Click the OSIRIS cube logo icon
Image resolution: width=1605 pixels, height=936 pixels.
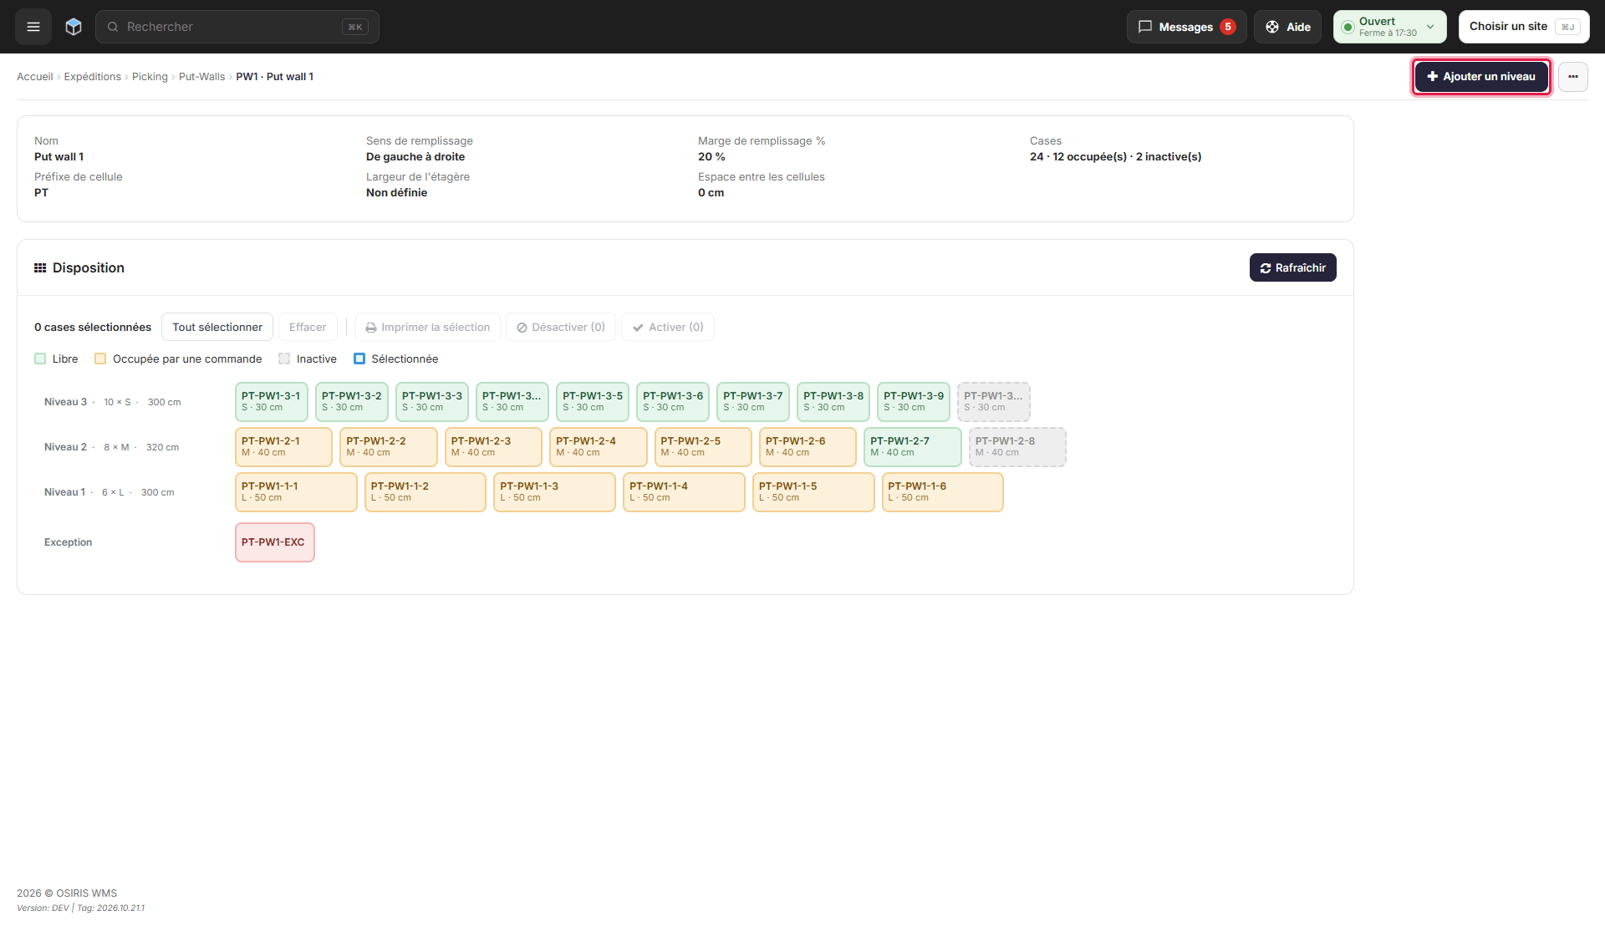coord(74,27)
